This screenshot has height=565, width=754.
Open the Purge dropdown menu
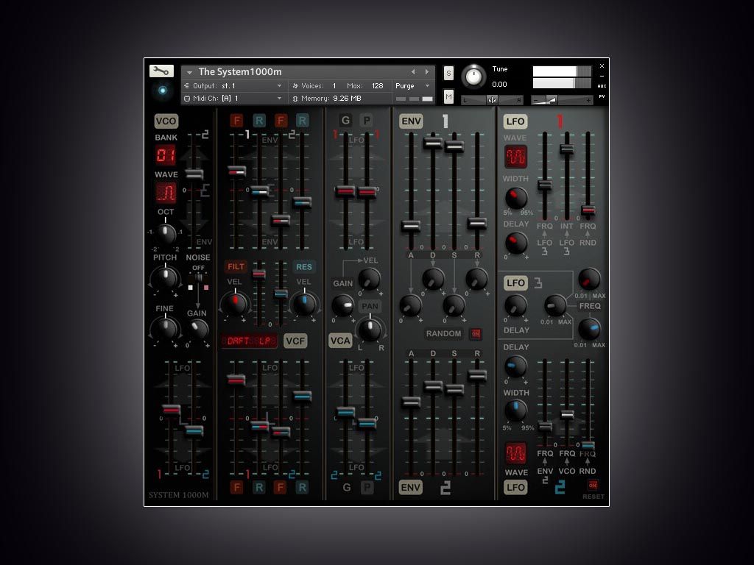(412, 85)
